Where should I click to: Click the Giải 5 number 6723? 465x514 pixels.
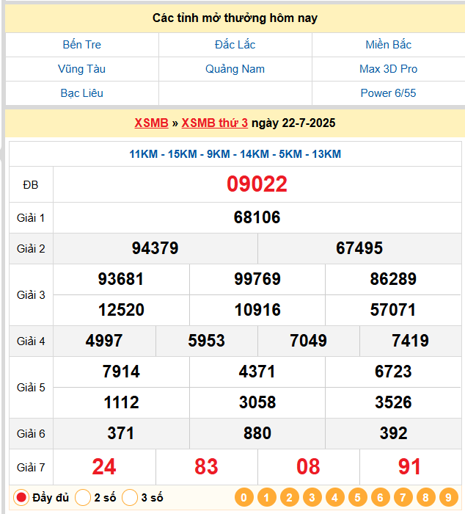393,372
